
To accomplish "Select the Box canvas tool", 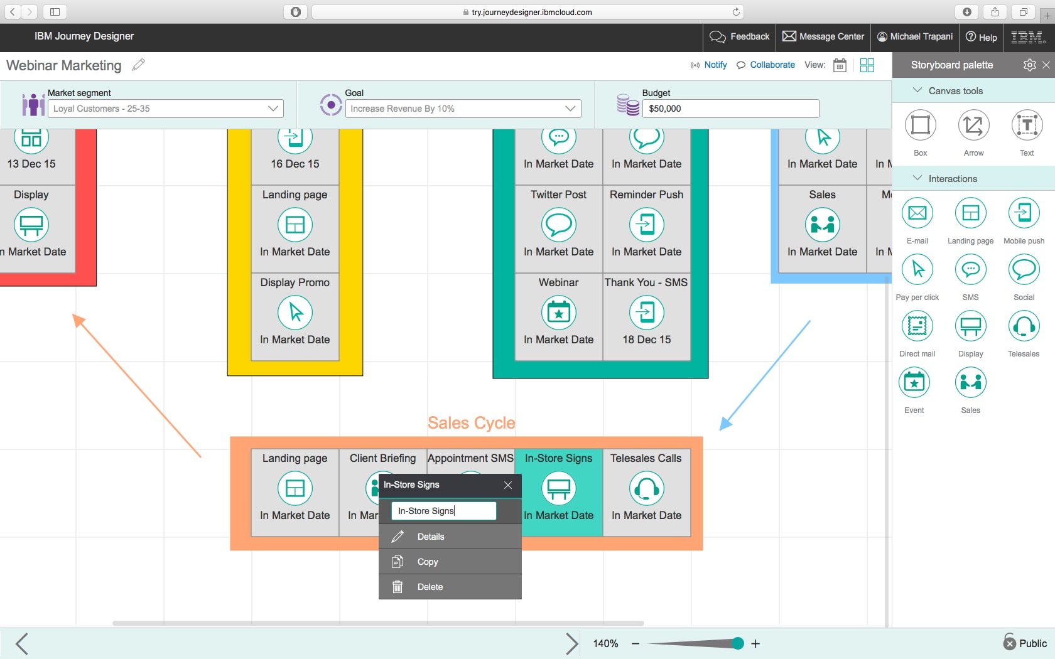I will coord(920,125).
